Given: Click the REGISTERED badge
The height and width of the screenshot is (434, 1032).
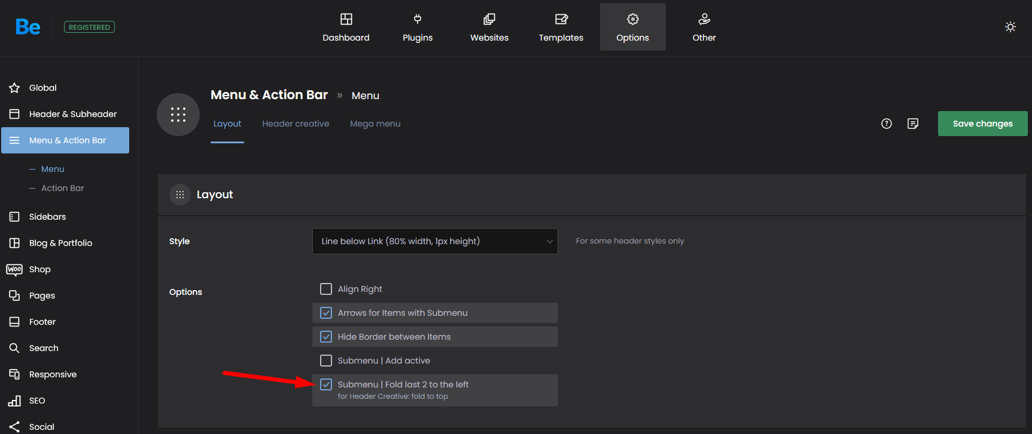Looking at the screenshot, I should coord(89,27).
